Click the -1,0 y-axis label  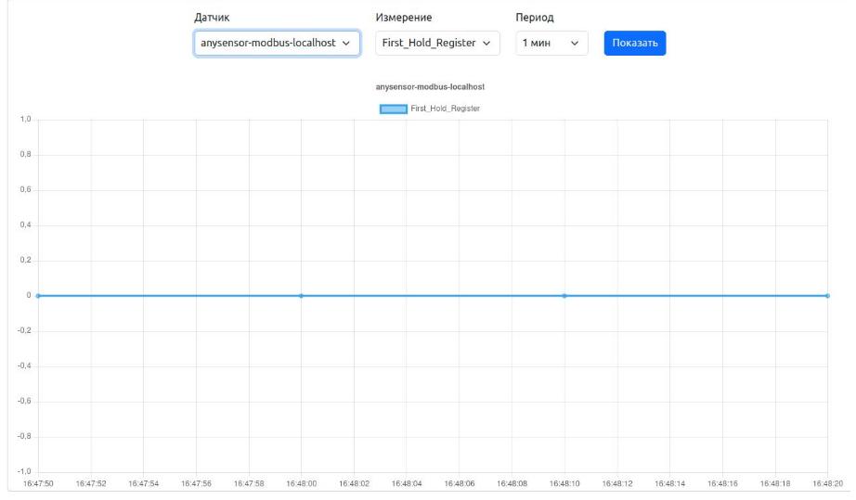coord(25,471)
